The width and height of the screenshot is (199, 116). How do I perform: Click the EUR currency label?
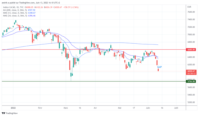[189, 7]
